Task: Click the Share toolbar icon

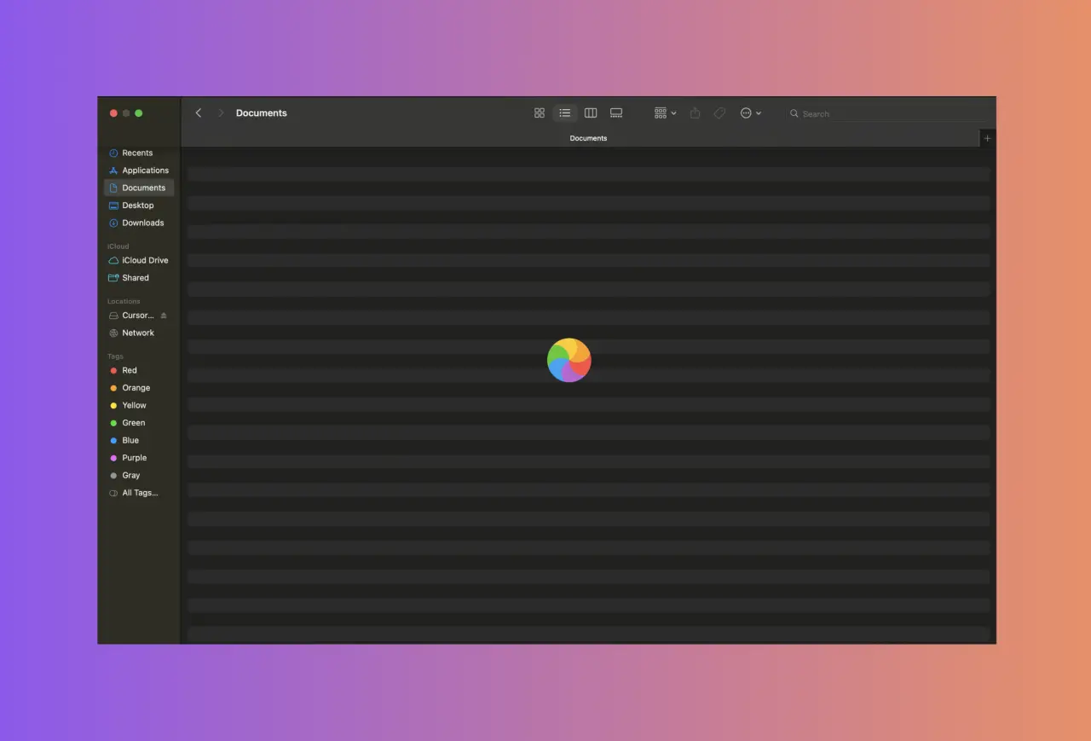Action: [695, 113]
